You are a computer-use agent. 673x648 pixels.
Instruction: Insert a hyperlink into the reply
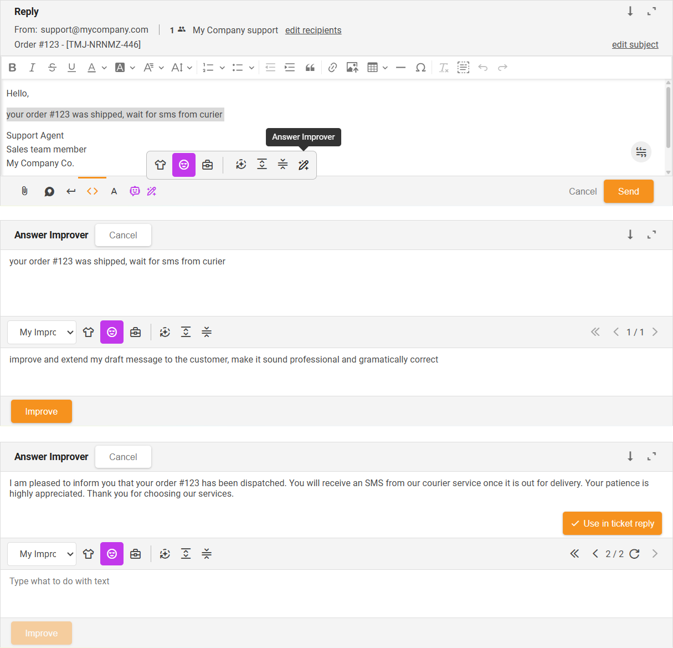(x=332, y=67)
